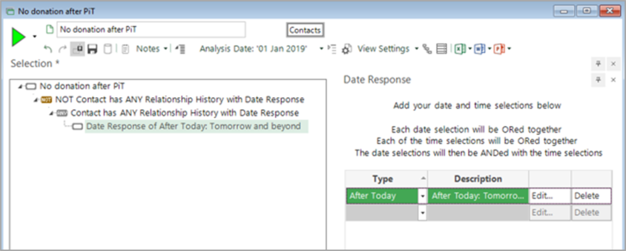This screenshot has height=251, width=626.
Task: Select the Date Response of After Today tree item
Action: (193, 126)
